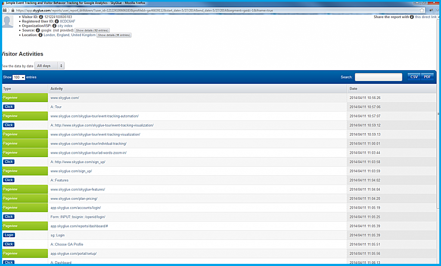Viewport: 441px width, 266px height.
Task: Sort table by the Activity column header
Action: (x=56, y=89)
